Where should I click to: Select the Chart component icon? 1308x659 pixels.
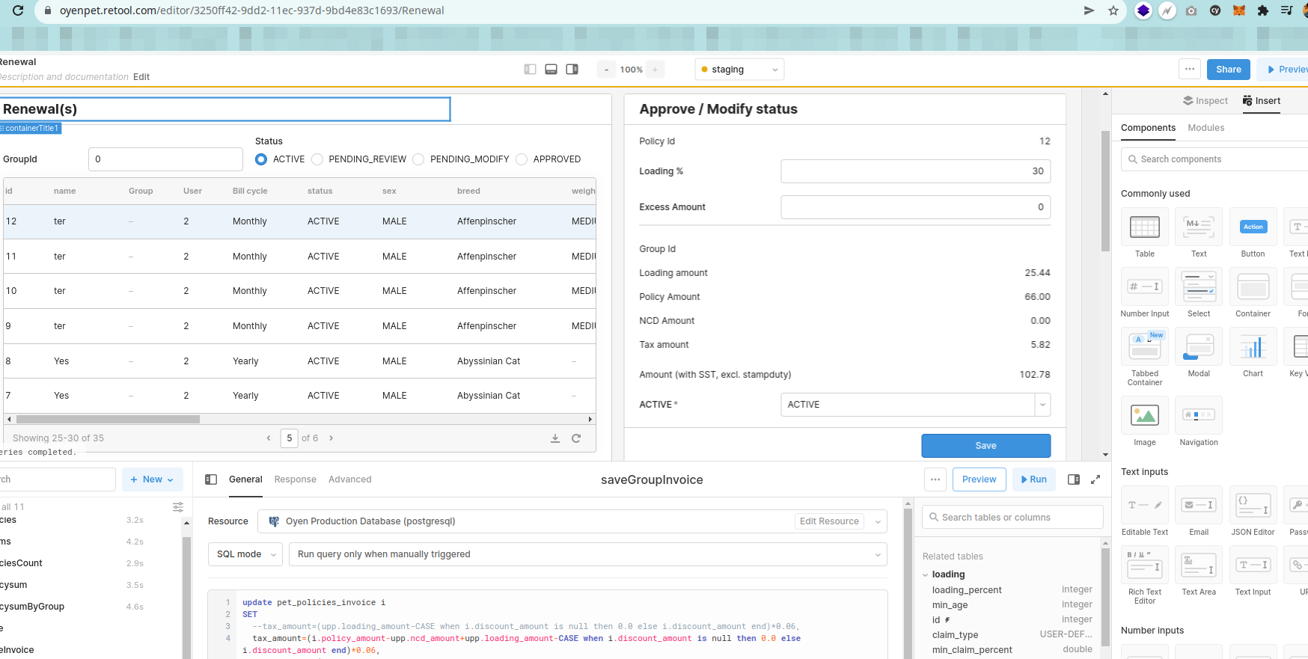(x=1253, y=347)
